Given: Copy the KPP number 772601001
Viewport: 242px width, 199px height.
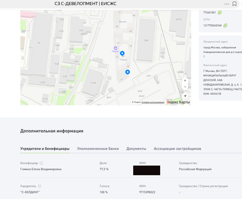Looking at the screenshot, I should click(220, 12).
